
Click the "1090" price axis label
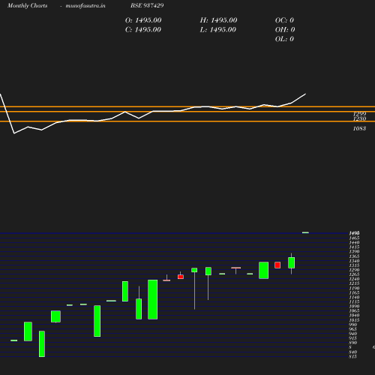click(x=355, y=306)
